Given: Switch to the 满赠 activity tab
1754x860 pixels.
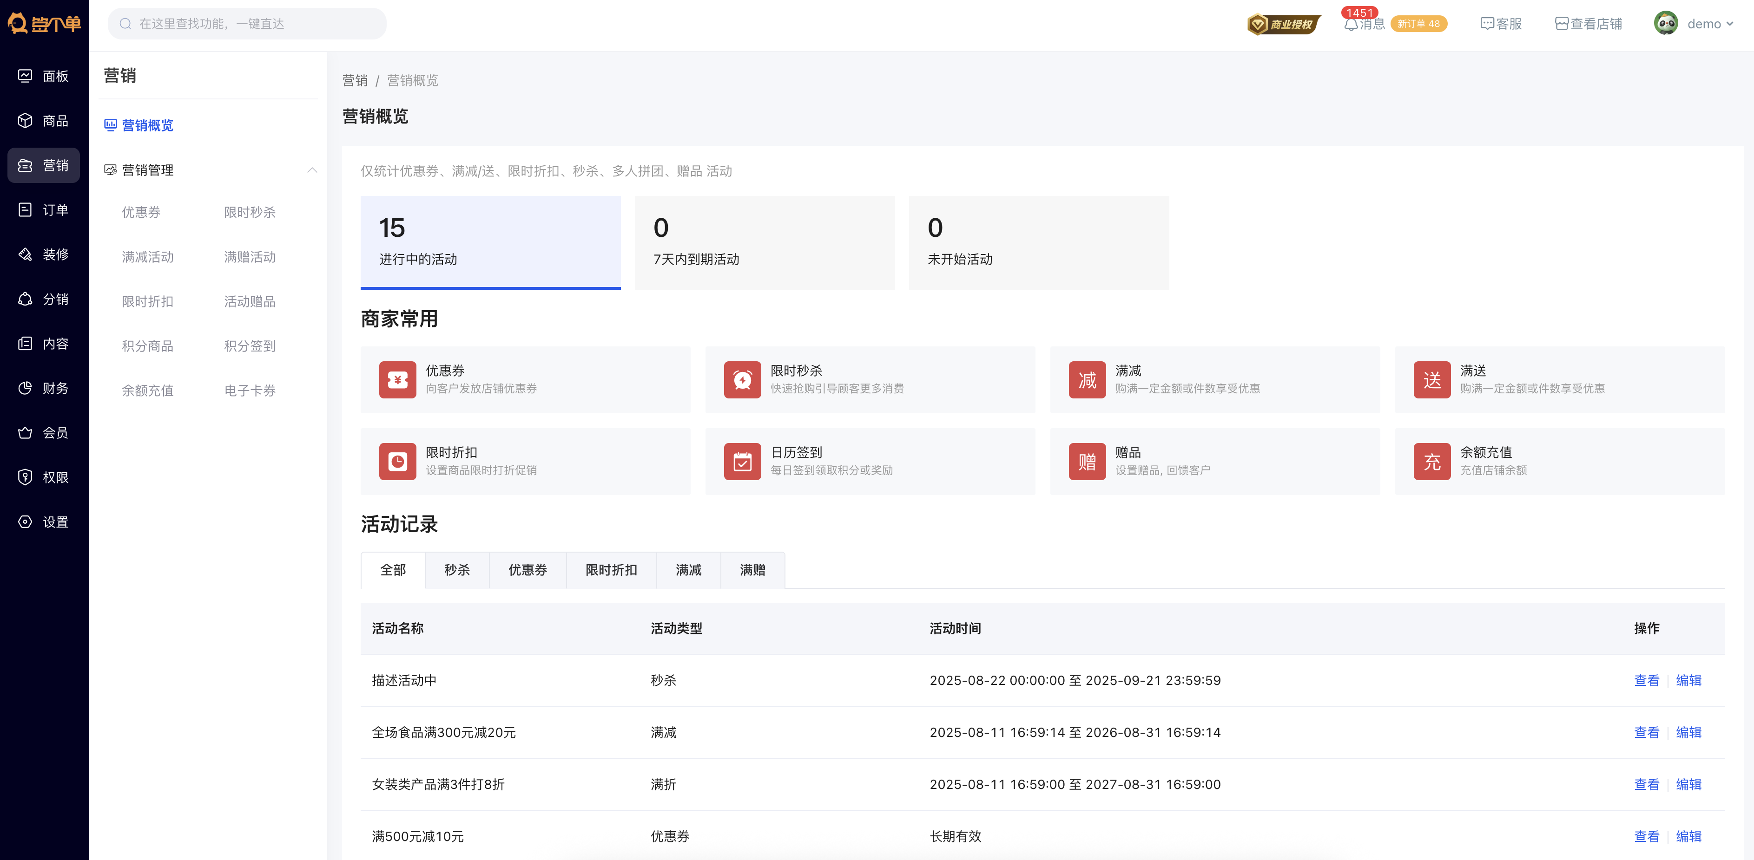Looking at the screenshot, I should (x=752, y=569).
